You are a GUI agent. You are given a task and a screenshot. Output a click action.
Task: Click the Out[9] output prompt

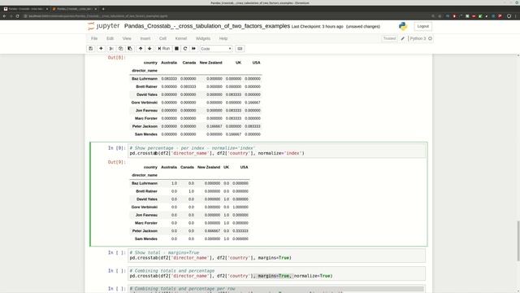117,162
